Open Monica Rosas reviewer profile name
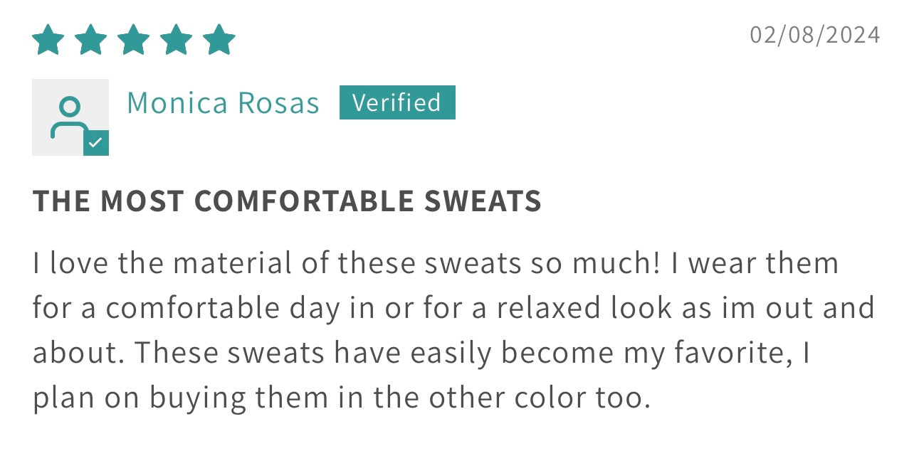 tap(223, 103)
